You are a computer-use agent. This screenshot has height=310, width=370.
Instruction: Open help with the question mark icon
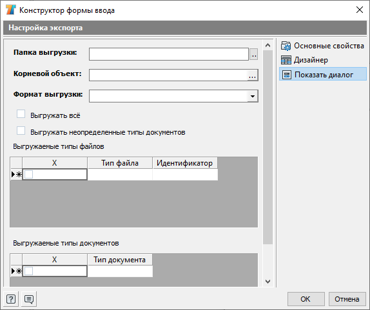tap(11, 299)
